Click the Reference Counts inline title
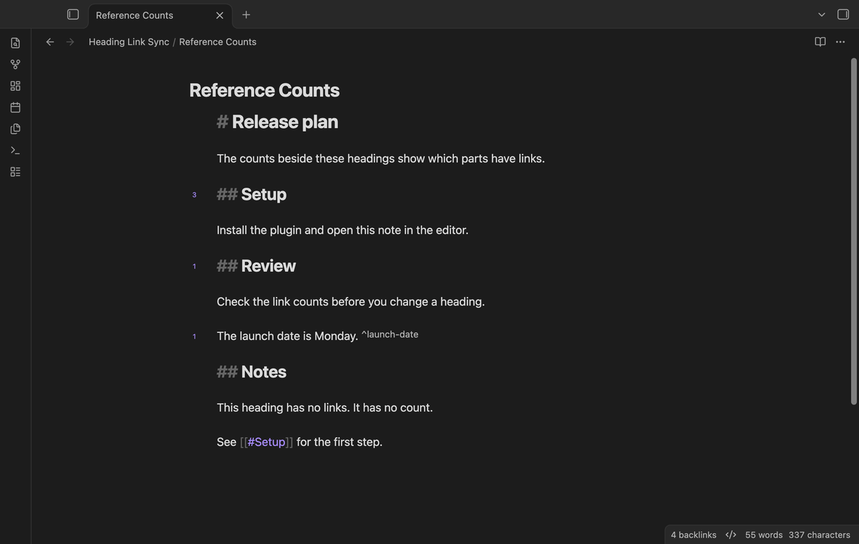Screen dimensions: 859x544 [264, 90]
